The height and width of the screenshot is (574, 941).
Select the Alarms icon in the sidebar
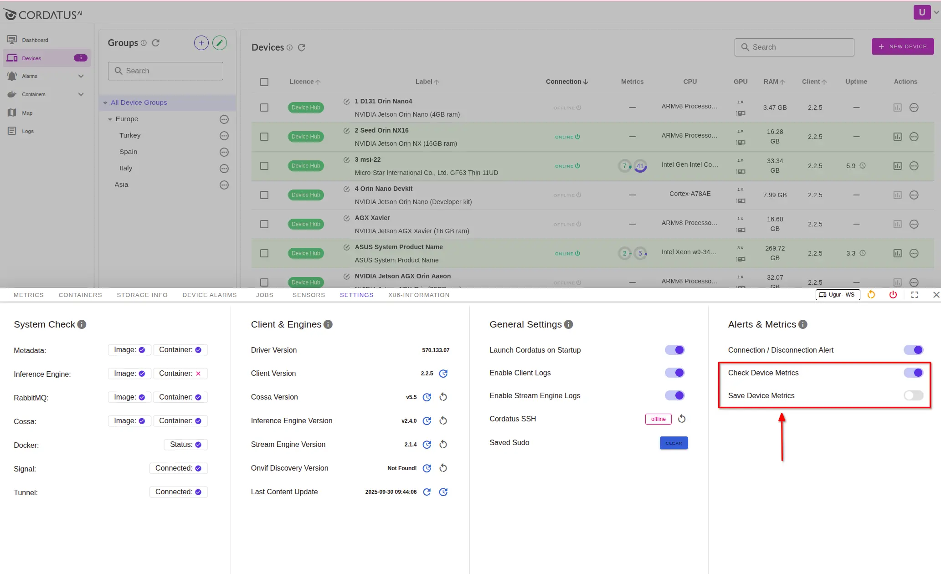(12, 76)
